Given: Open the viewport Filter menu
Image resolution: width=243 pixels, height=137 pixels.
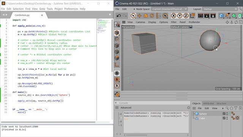Looking at the screenshot, I should tap(174, 22).
